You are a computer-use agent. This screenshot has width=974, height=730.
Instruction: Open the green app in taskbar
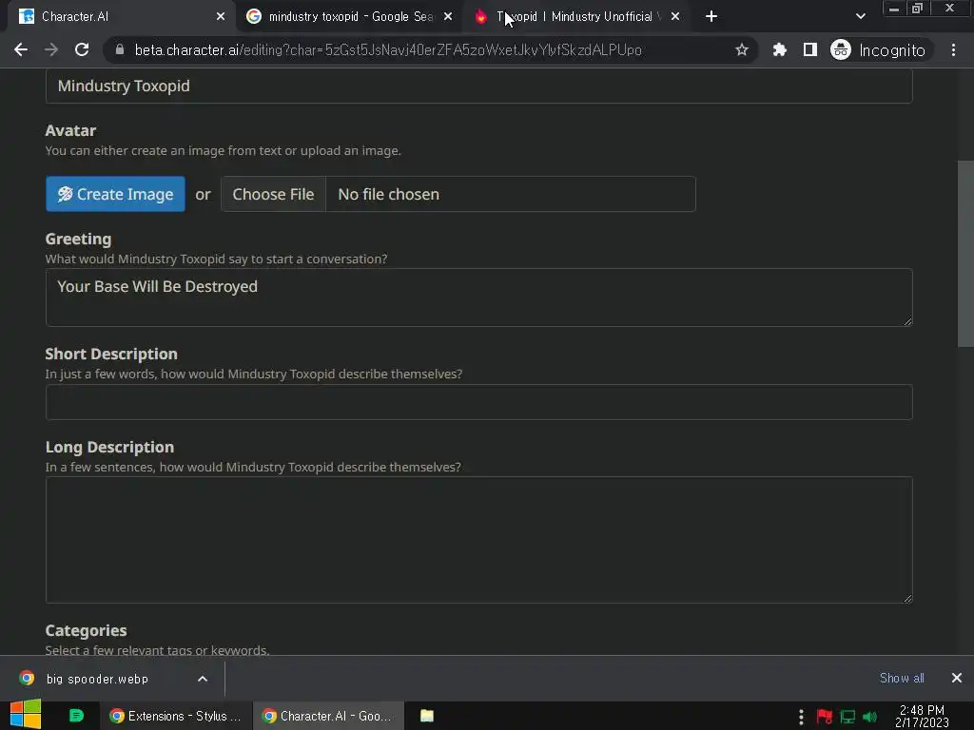[x=76, y=716]
